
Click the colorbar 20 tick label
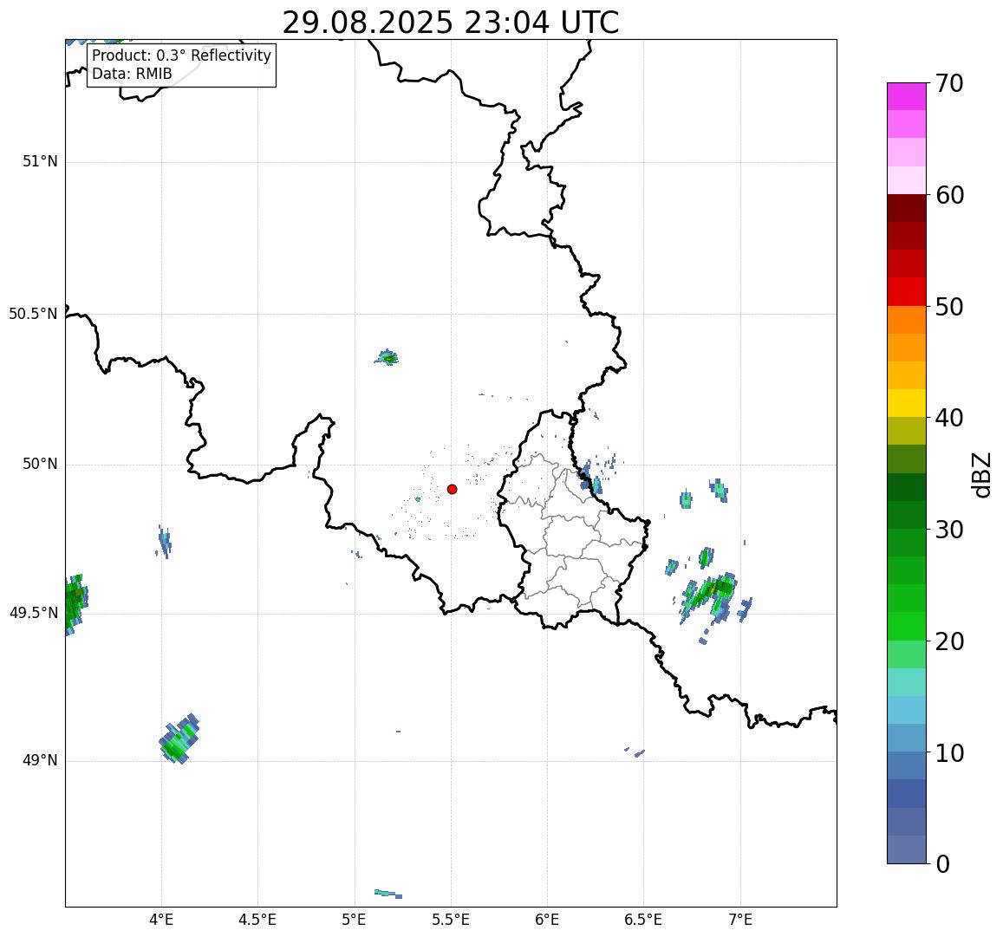949,641
